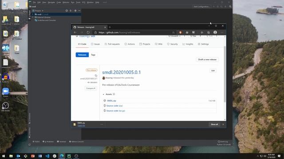
Task: Click the browser address bar URL
Action: (x=119, y=32)
